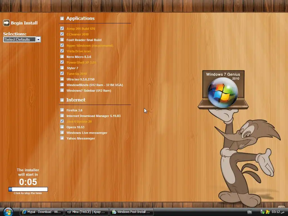Uncheck Tune Up 2010
The image size is (288, 216).
click(62, 73)
